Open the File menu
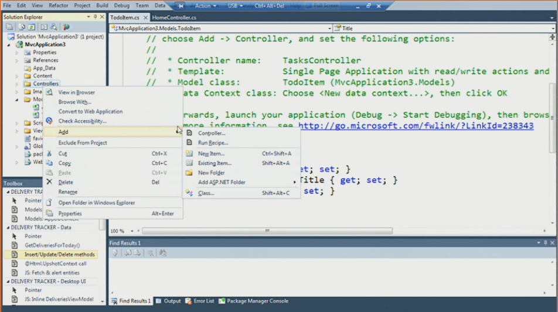 (7, 5)
